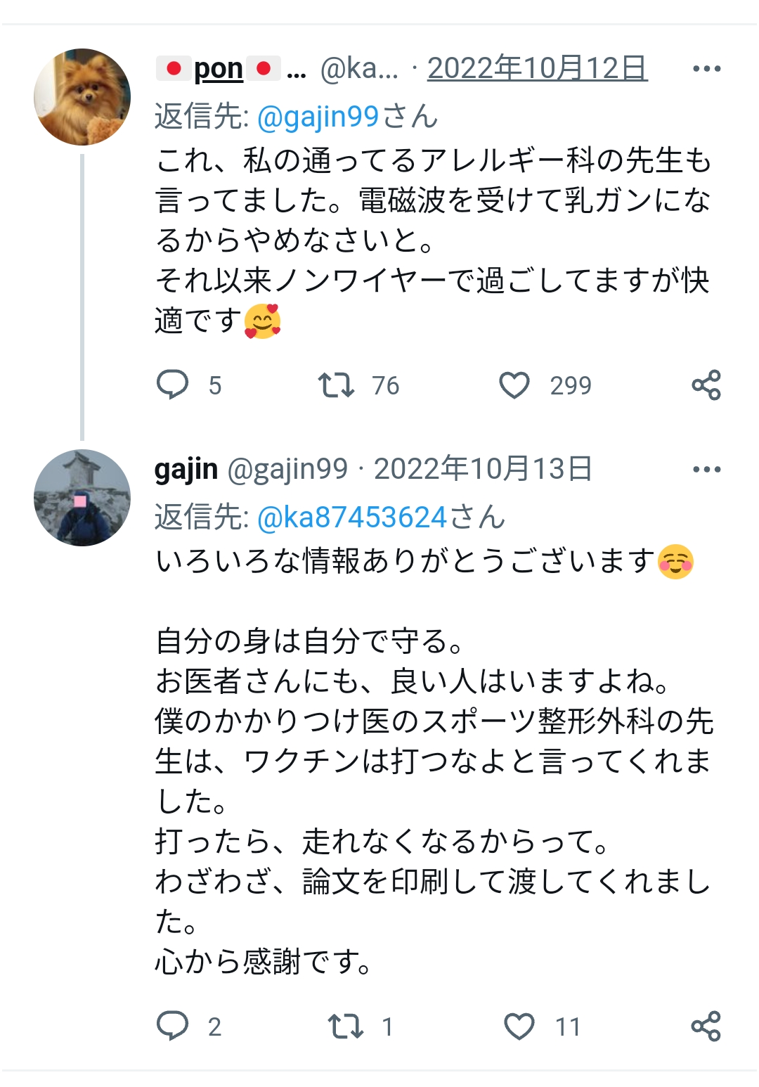
Task: Open the 2022年10月13日 tweet date link
Action: 483,469
